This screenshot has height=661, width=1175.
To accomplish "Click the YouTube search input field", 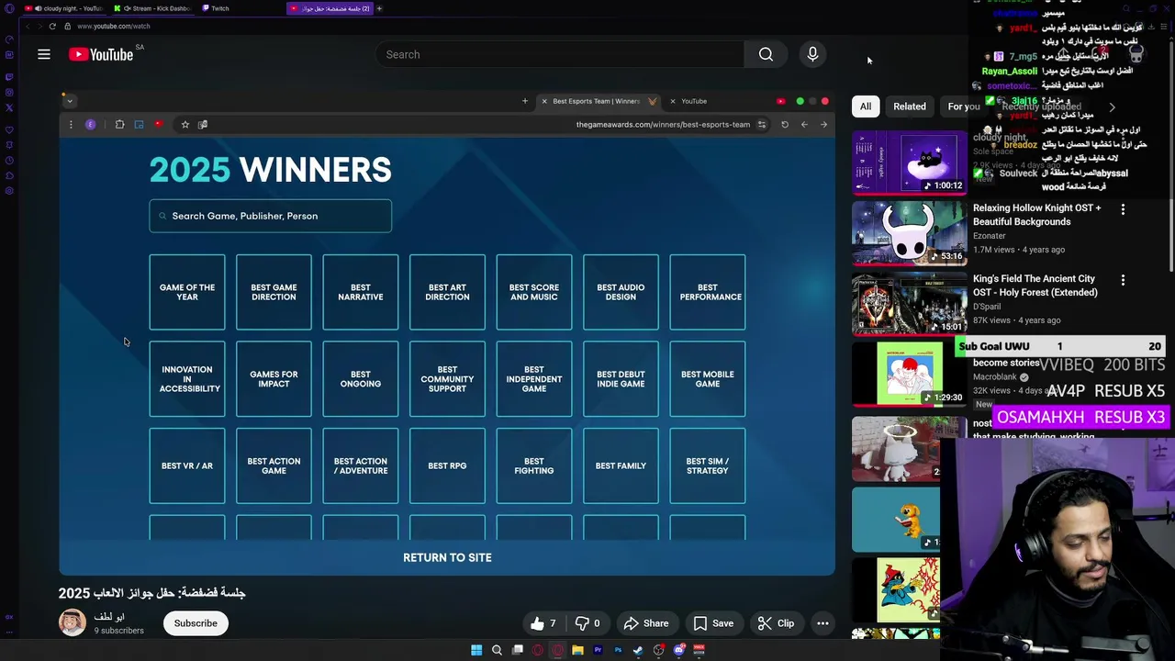I will pos(560,54).
